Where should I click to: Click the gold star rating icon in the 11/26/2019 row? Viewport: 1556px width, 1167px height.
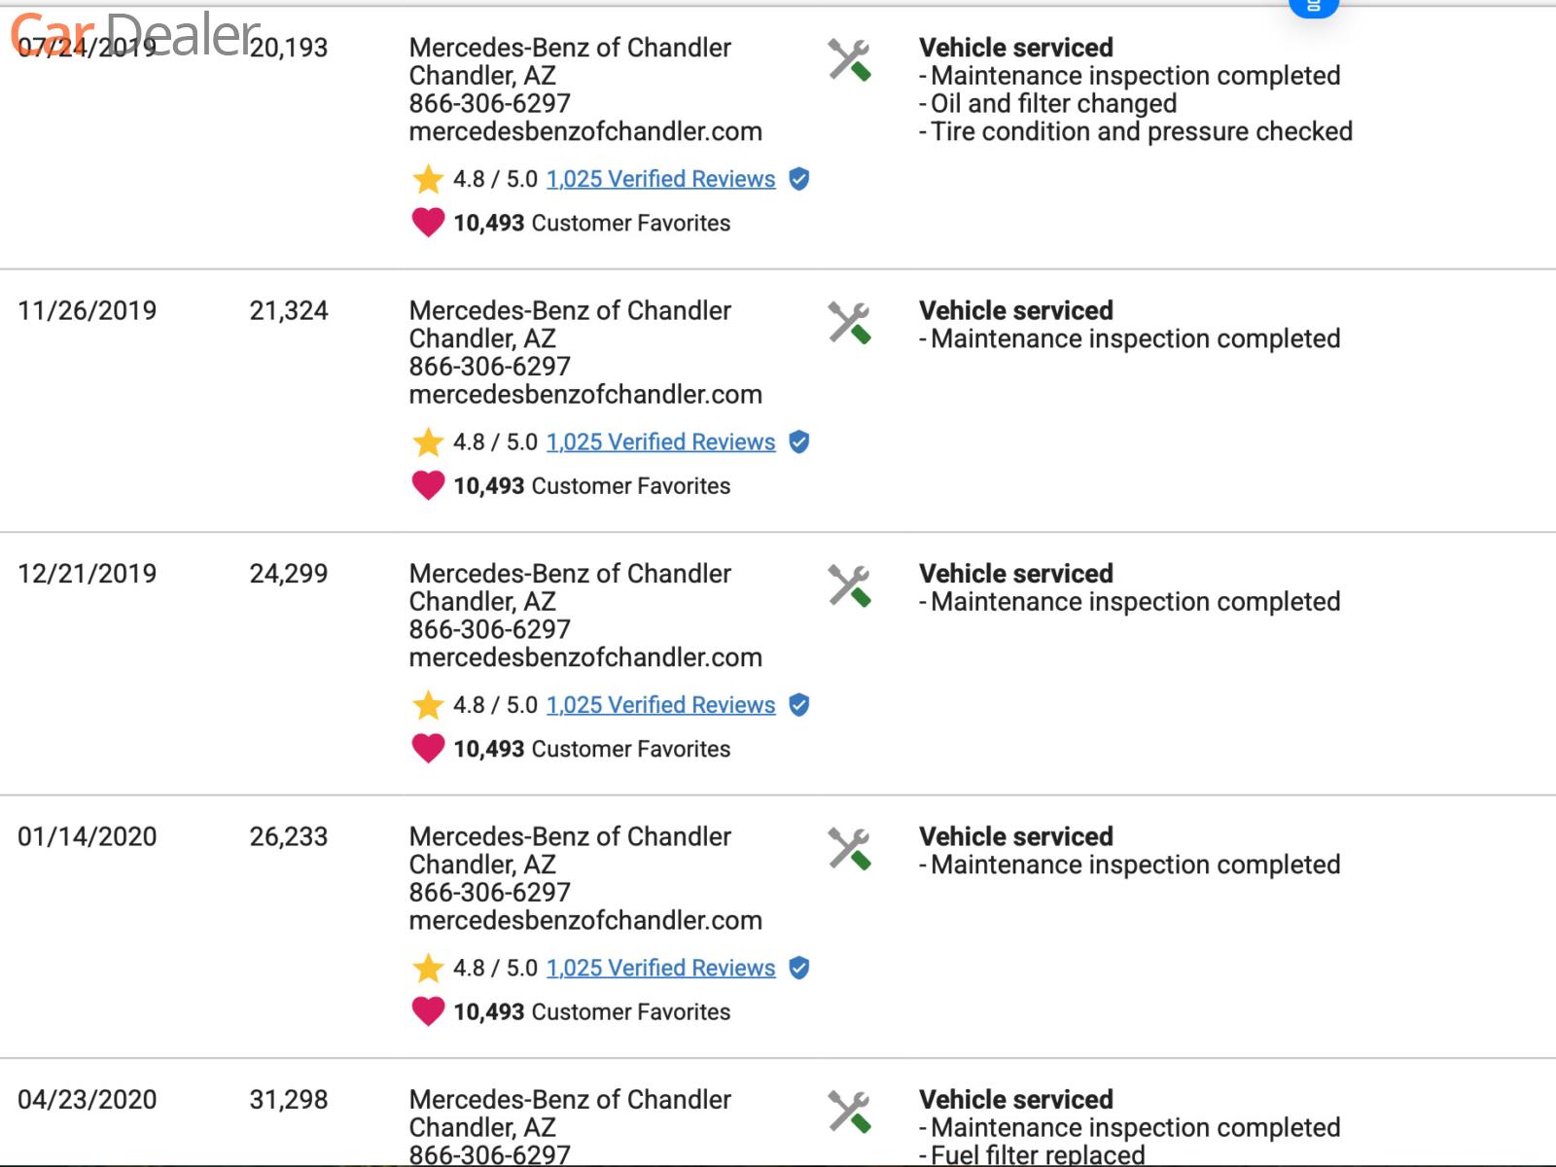(428, 442)
